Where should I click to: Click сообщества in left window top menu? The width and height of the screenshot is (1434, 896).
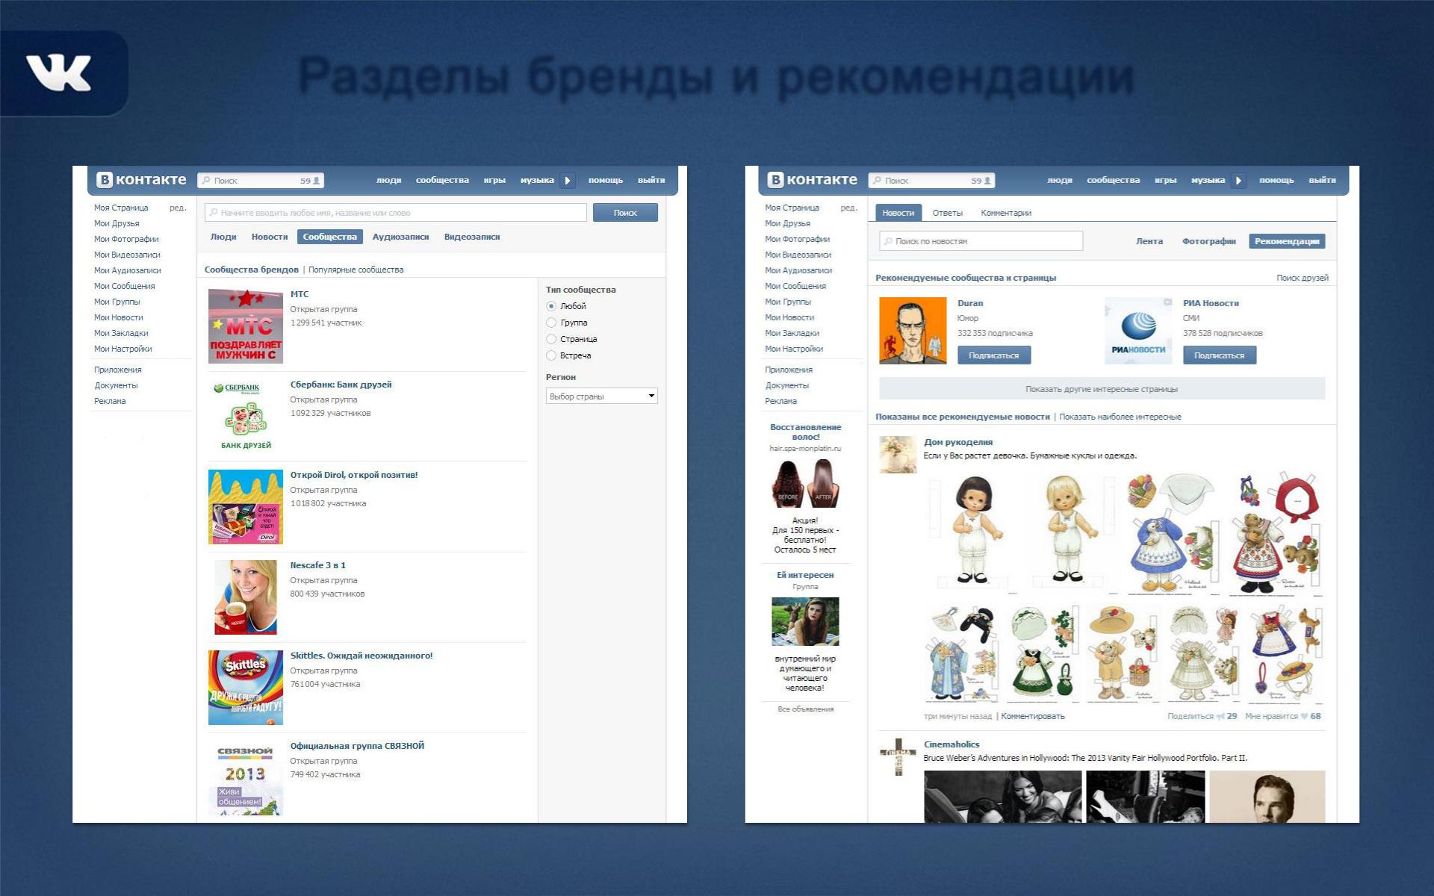point(442,180)
